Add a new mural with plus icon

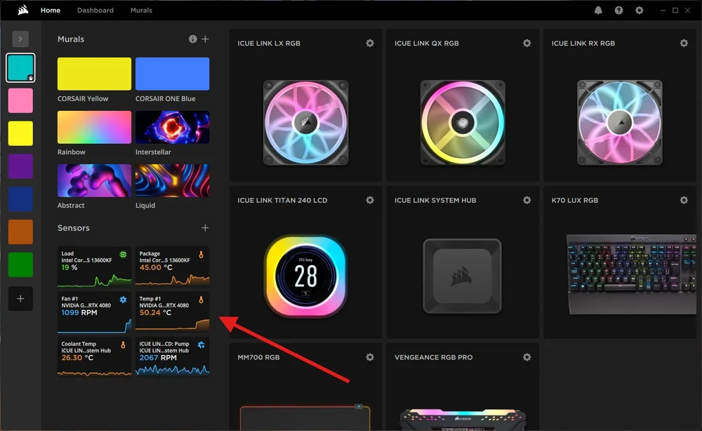(206, 39)
